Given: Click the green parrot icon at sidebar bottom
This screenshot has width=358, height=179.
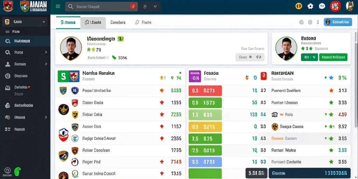Looking at the screenshot, I should click(x=17, y=171).
